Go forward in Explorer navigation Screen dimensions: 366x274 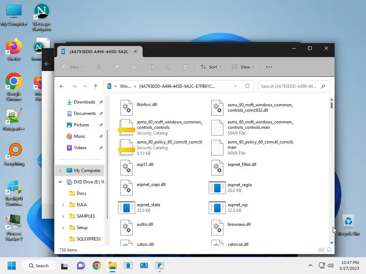[x=74, y=86]
